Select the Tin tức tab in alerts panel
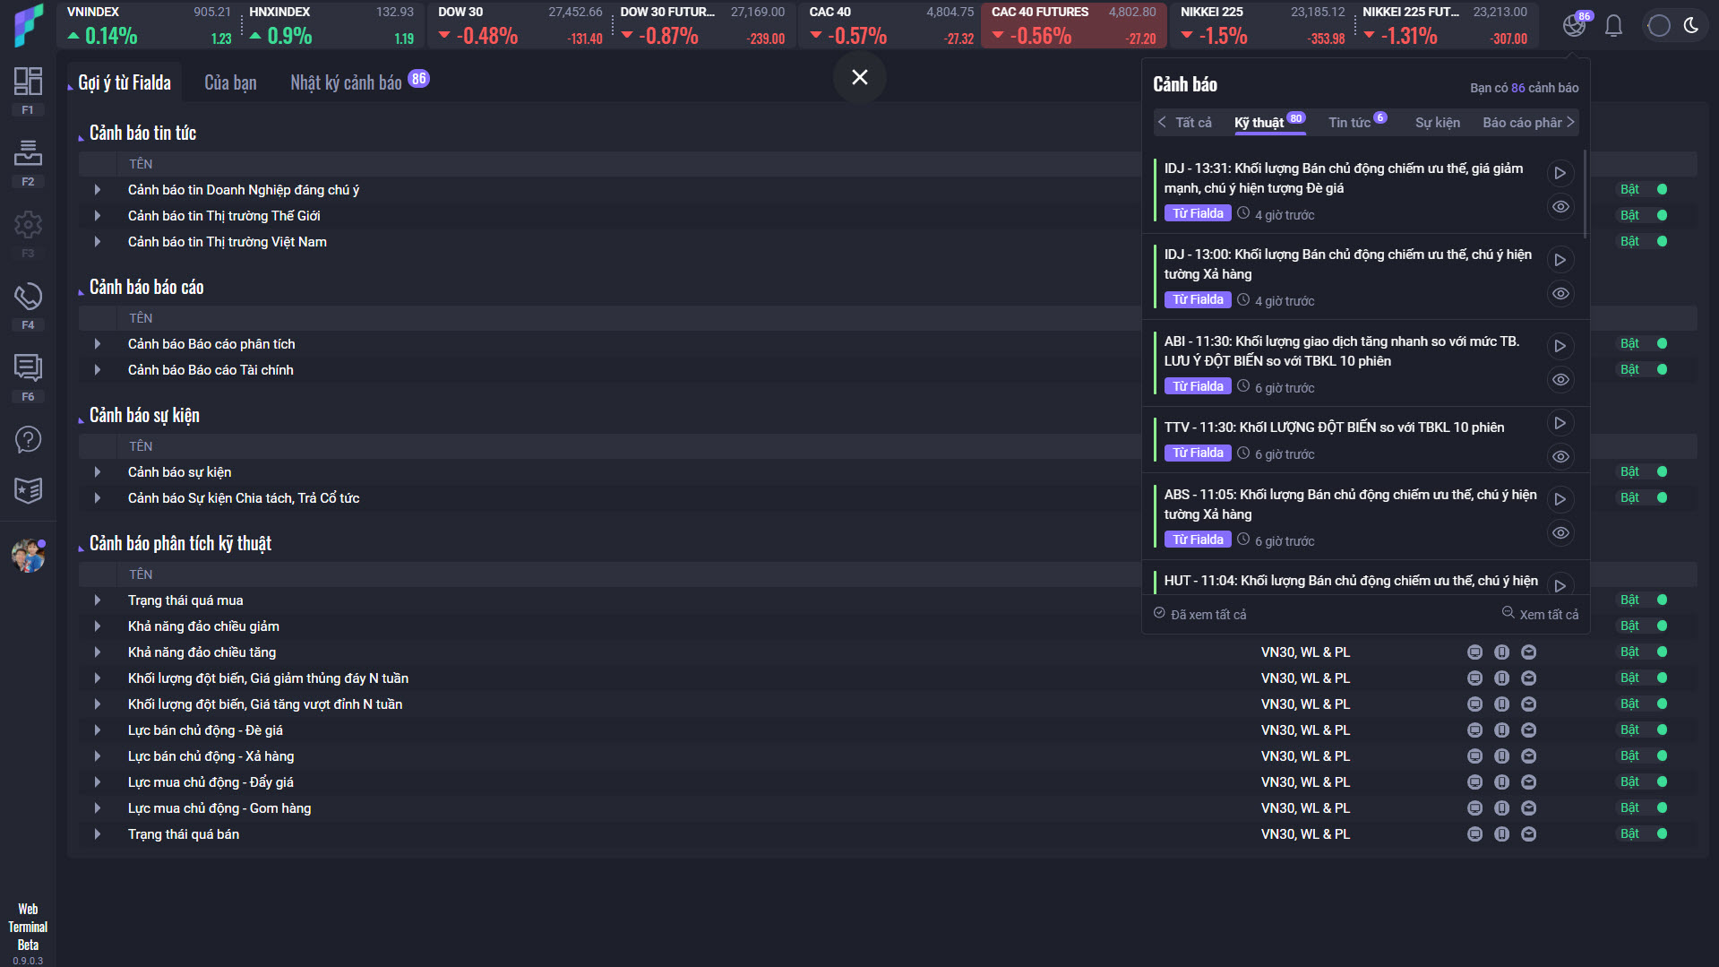 1349,123
